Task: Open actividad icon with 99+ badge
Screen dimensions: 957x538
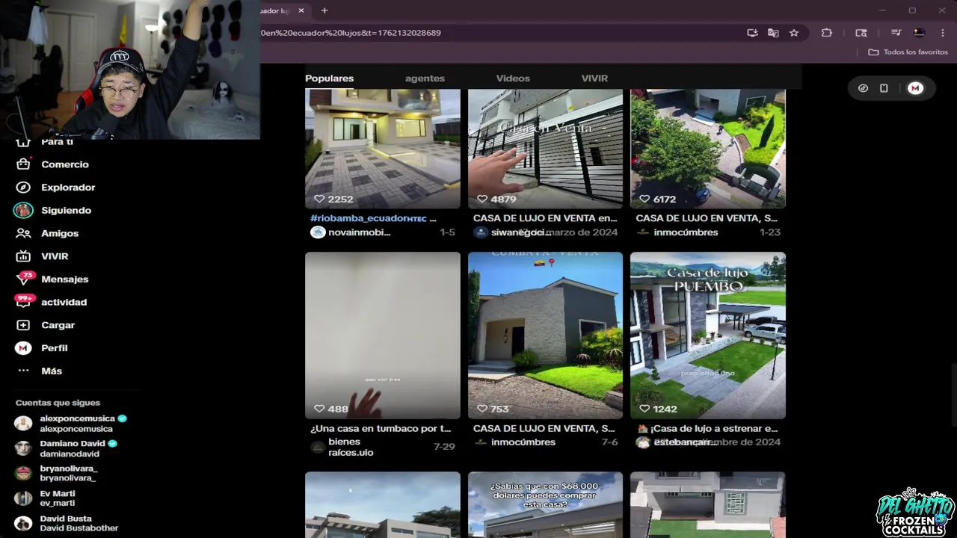Action: [x=25, y=301]
